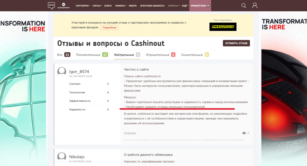This screenshot has width=307, height=166.
Task: Select the Технологии rating row
Action: [x=89, y=93]
